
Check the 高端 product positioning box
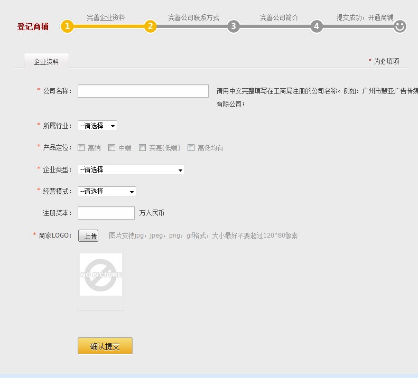[x=81, y=148]
